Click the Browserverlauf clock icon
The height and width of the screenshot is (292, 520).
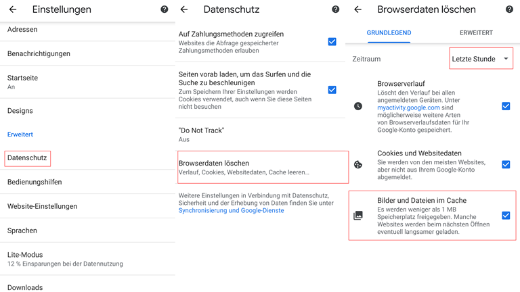tap(358, 106)
